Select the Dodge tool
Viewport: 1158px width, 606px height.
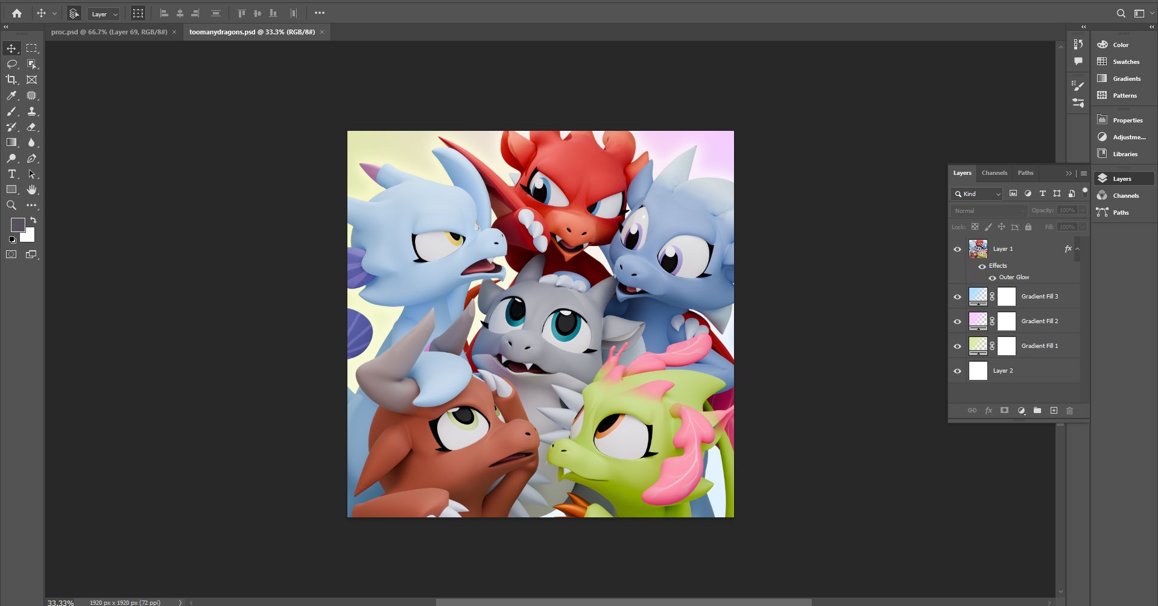(x=11, y=159)
